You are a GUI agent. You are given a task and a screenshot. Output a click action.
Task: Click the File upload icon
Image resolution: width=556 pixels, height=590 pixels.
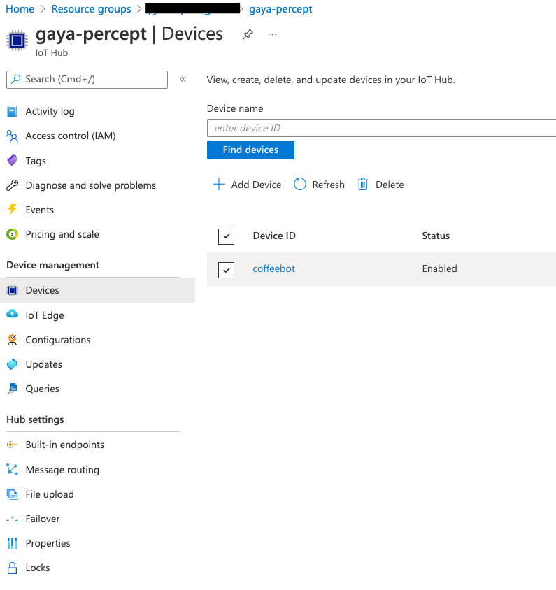click(12, 494)
